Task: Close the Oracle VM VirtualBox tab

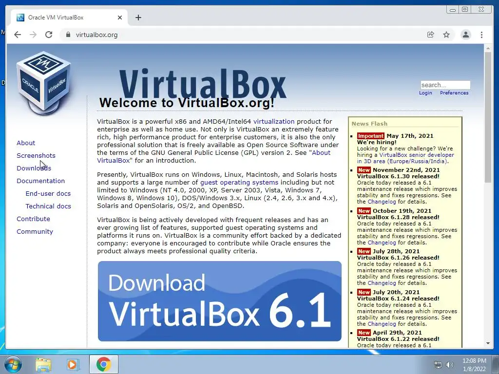Action: (x=120, y=18)
